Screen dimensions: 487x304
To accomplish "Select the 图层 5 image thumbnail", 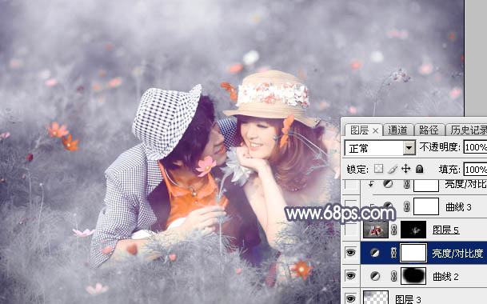I will click(376, 230).
